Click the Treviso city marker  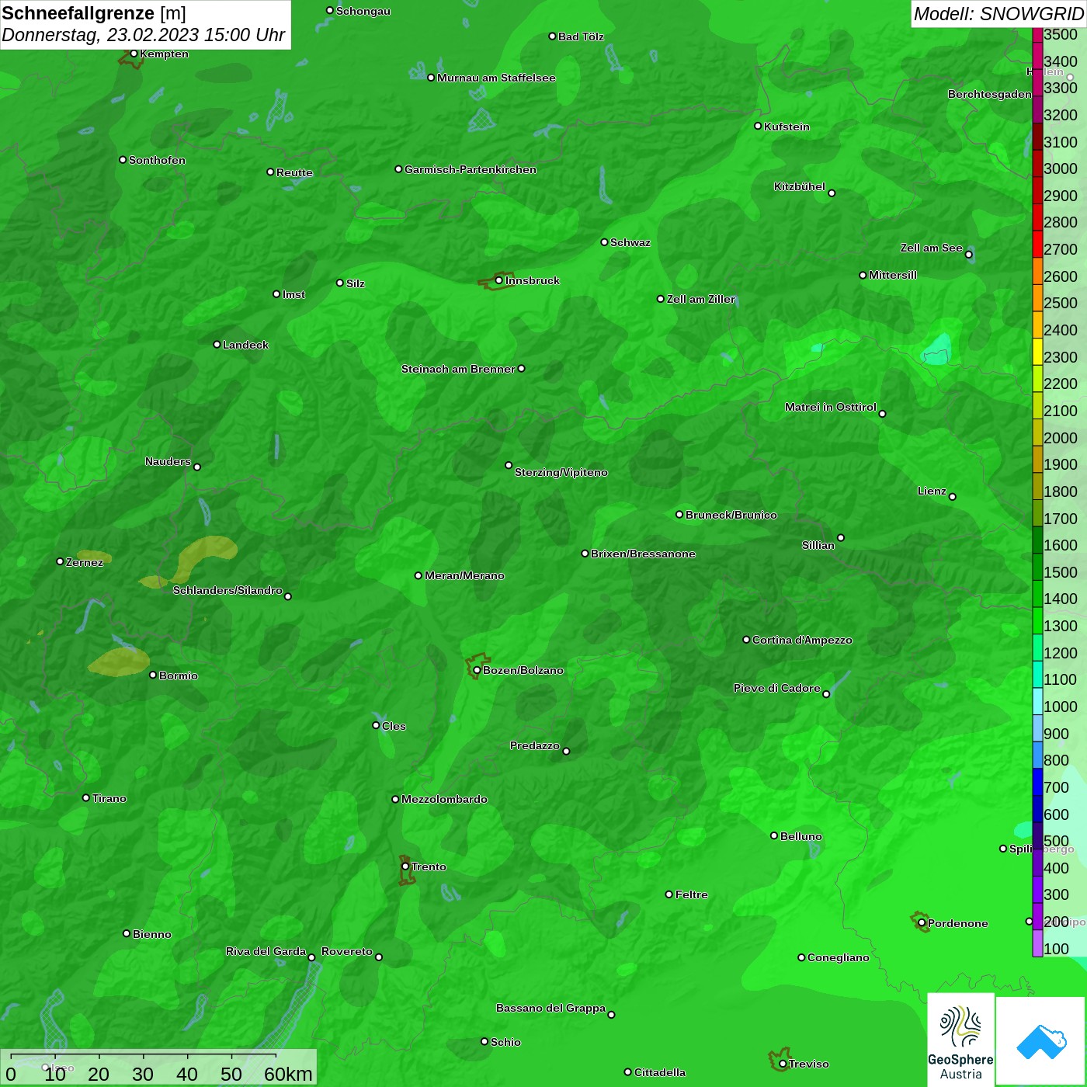tap(783, 1064)
